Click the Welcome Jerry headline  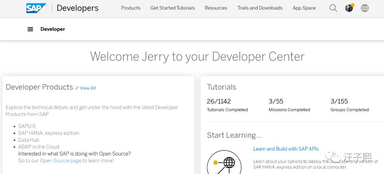point(197,57)
